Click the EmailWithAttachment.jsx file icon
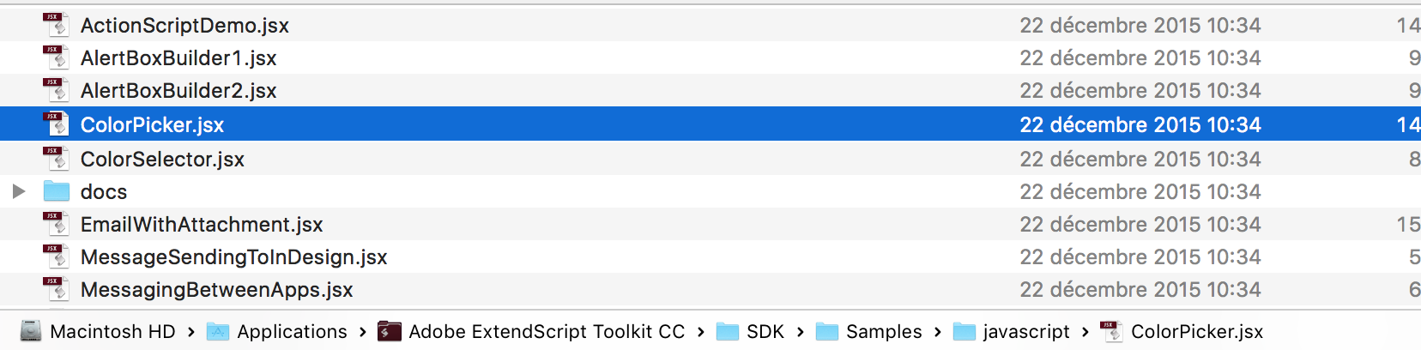Screen dimensions: 1421x350 pyautogui.click(x=56, y=224)
